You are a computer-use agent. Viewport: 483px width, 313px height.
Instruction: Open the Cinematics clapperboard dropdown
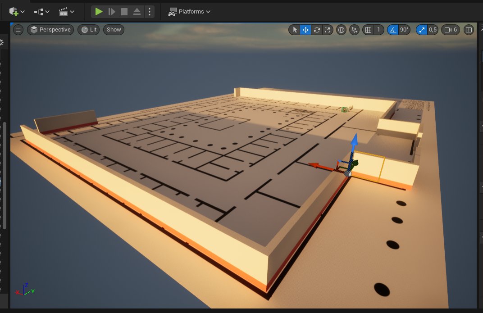pyautogui.click(x=66, y=12)
